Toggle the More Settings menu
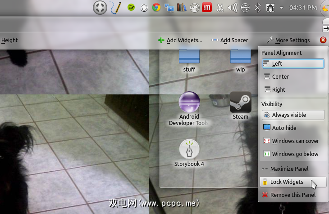The image size is (329, 214). 288,40
